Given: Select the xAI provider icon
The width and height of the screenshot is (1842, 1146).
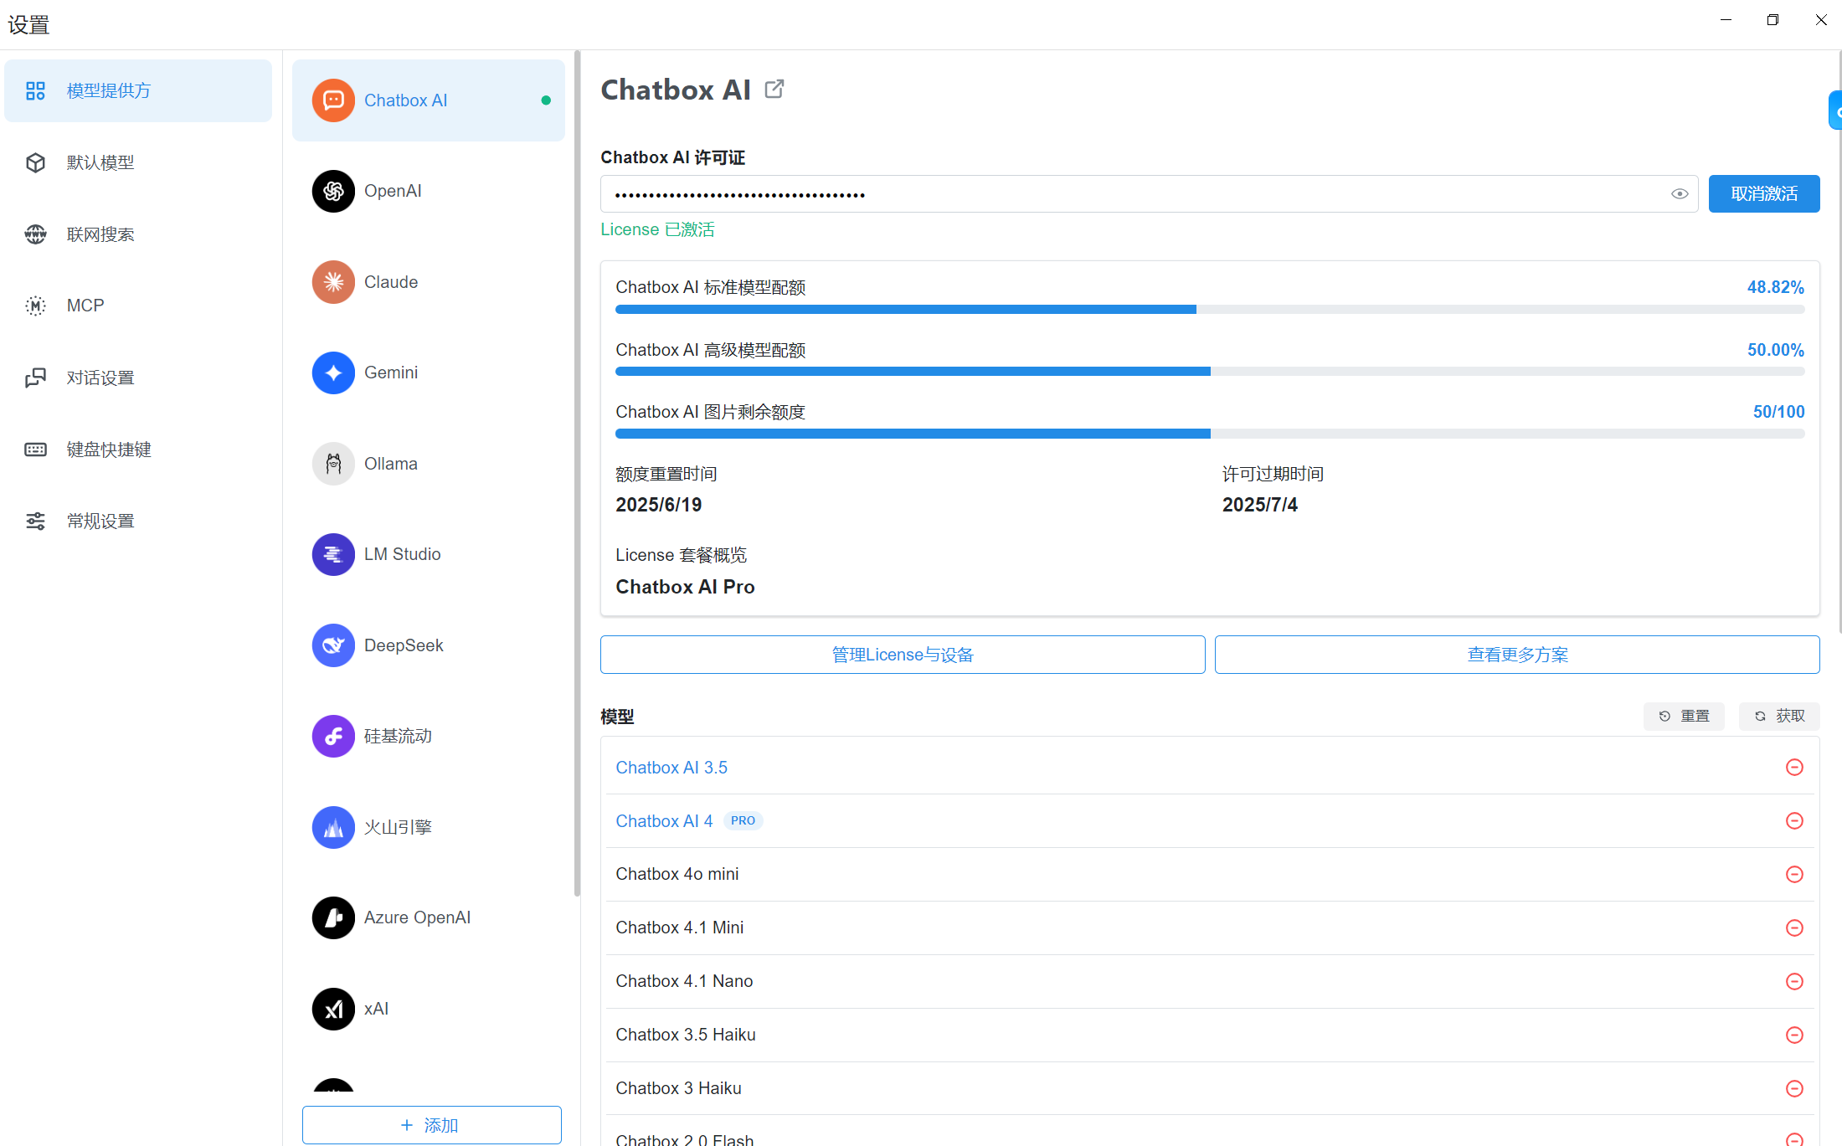Looking at the screenshot, I should click(x=333, y=1009).
